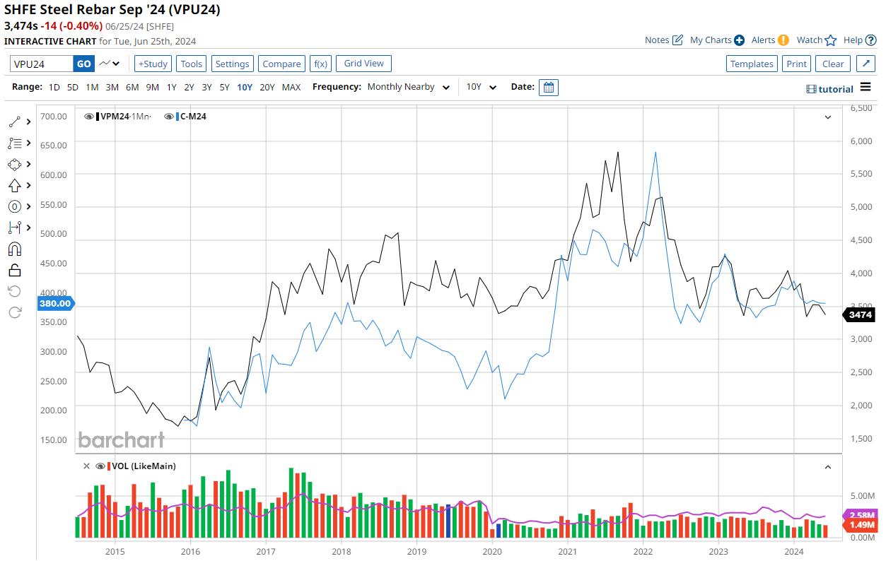Toggle visibility of the VPM24 series

[89, 117]
